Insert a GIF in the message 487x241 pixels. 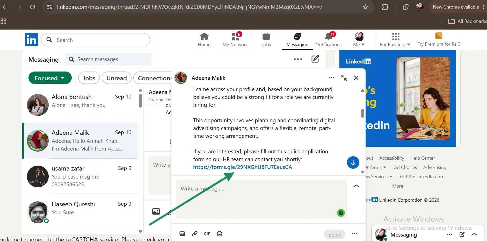pyautogui.click(x=207, y=234)
